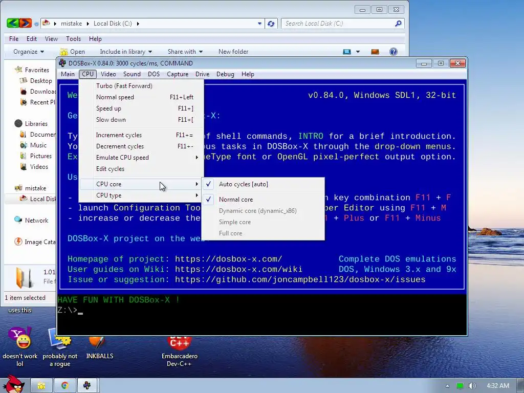Expand the Emulate CPU speed submenu
This screenshot has width=524, height=393.
coord(141,158)
